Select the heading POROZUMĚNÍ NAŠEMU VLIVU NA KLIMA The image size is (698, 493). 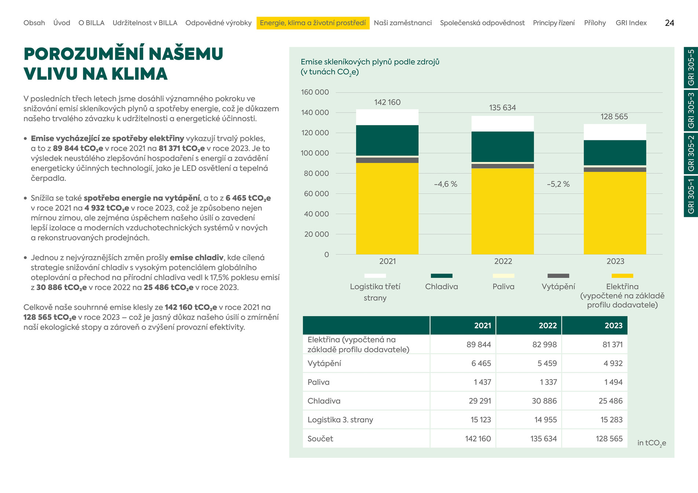coord(123,64)
